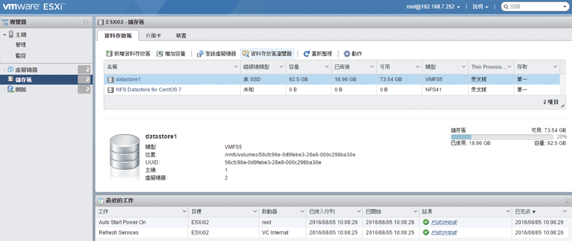The height and width of the screenshot is (241, 572).
Task: Open the Name (名稱) column dropdown arrow
Action: coord(236,67)
